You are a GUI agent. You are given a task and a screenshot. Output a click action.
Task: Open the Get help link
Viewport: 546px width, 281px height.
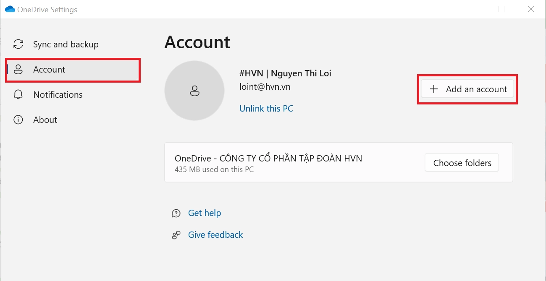tap(204, 213)
